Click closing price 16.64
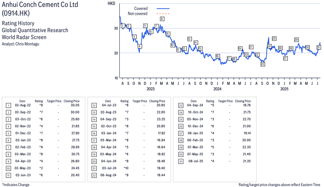 (161, 147)
